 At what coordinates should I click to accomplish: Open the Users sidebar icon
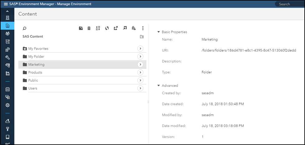tap(7, 34)
